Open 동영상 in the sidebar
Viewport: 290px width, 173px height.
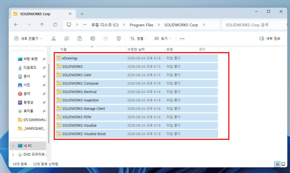(x=28, y=102)
